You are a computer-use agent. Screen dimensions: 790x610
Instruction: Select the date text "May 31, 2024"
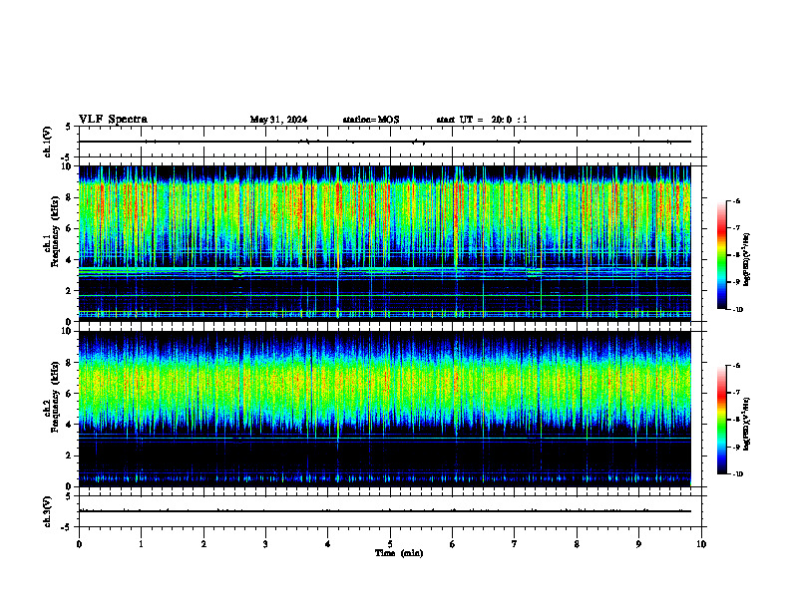[x=278, y=120]
